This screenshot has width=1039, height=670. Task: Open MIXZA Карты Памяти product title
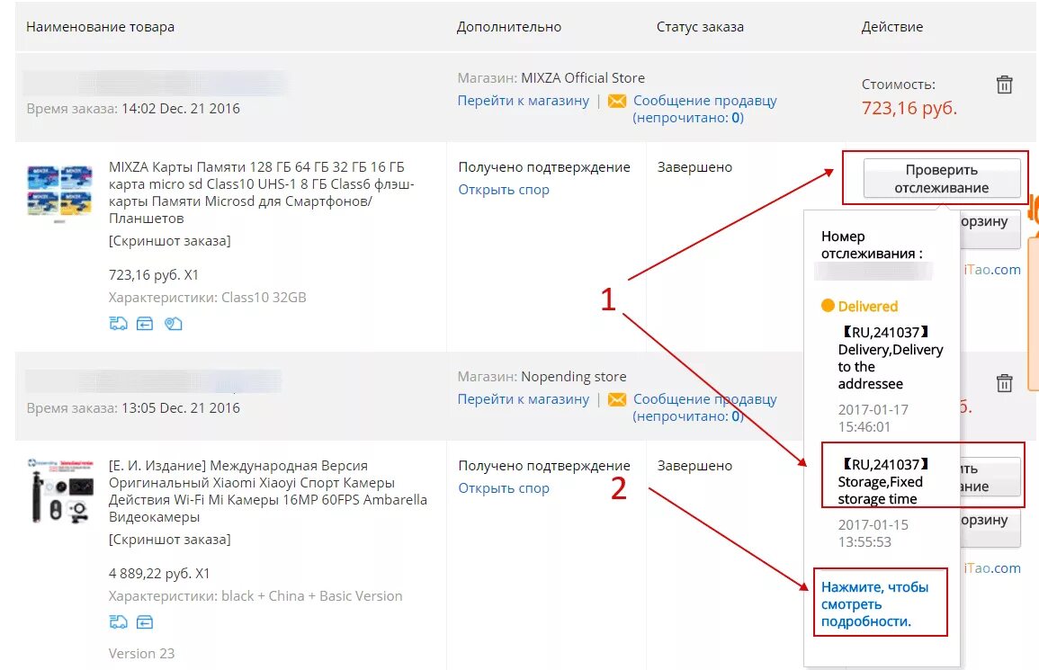(262, 192)
